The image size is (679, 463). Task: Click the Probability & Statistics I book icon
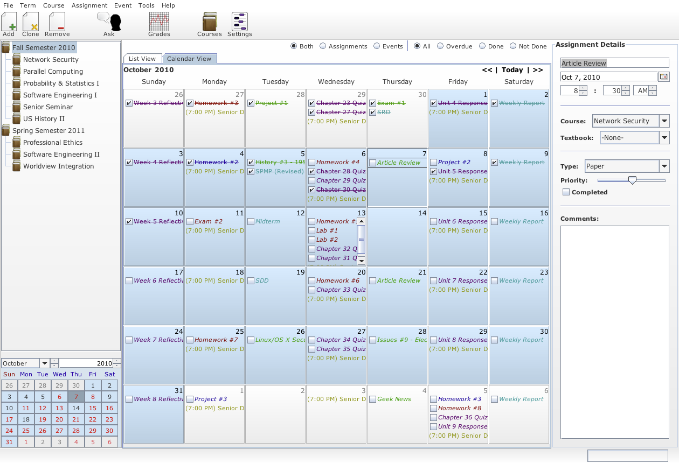pos(16,83)
